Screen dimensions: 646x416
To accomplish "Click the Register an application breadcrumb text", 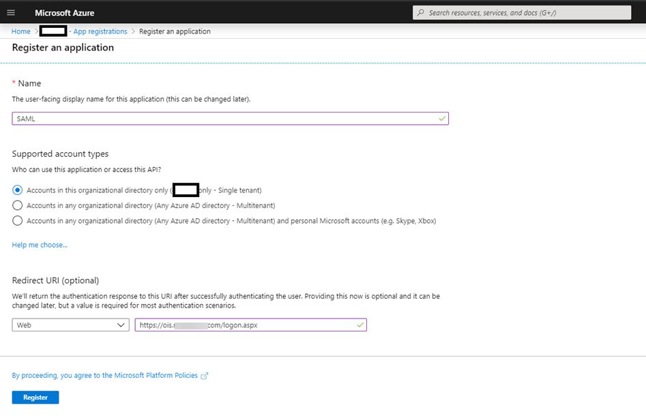I will [175, 31].
